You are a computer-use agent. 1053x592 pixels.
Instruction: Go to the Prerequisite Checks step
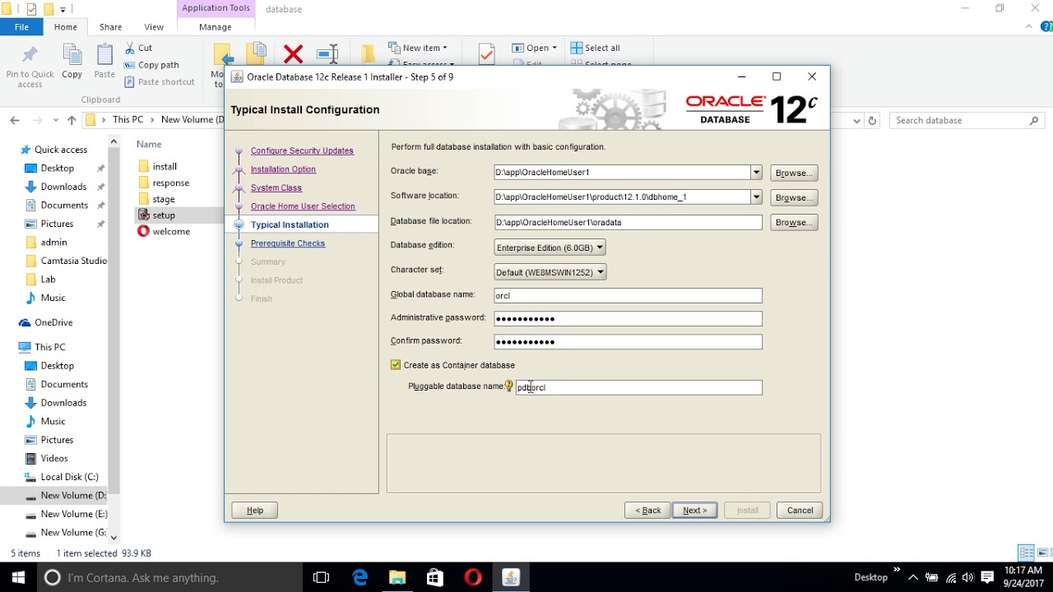click(288, 243)
